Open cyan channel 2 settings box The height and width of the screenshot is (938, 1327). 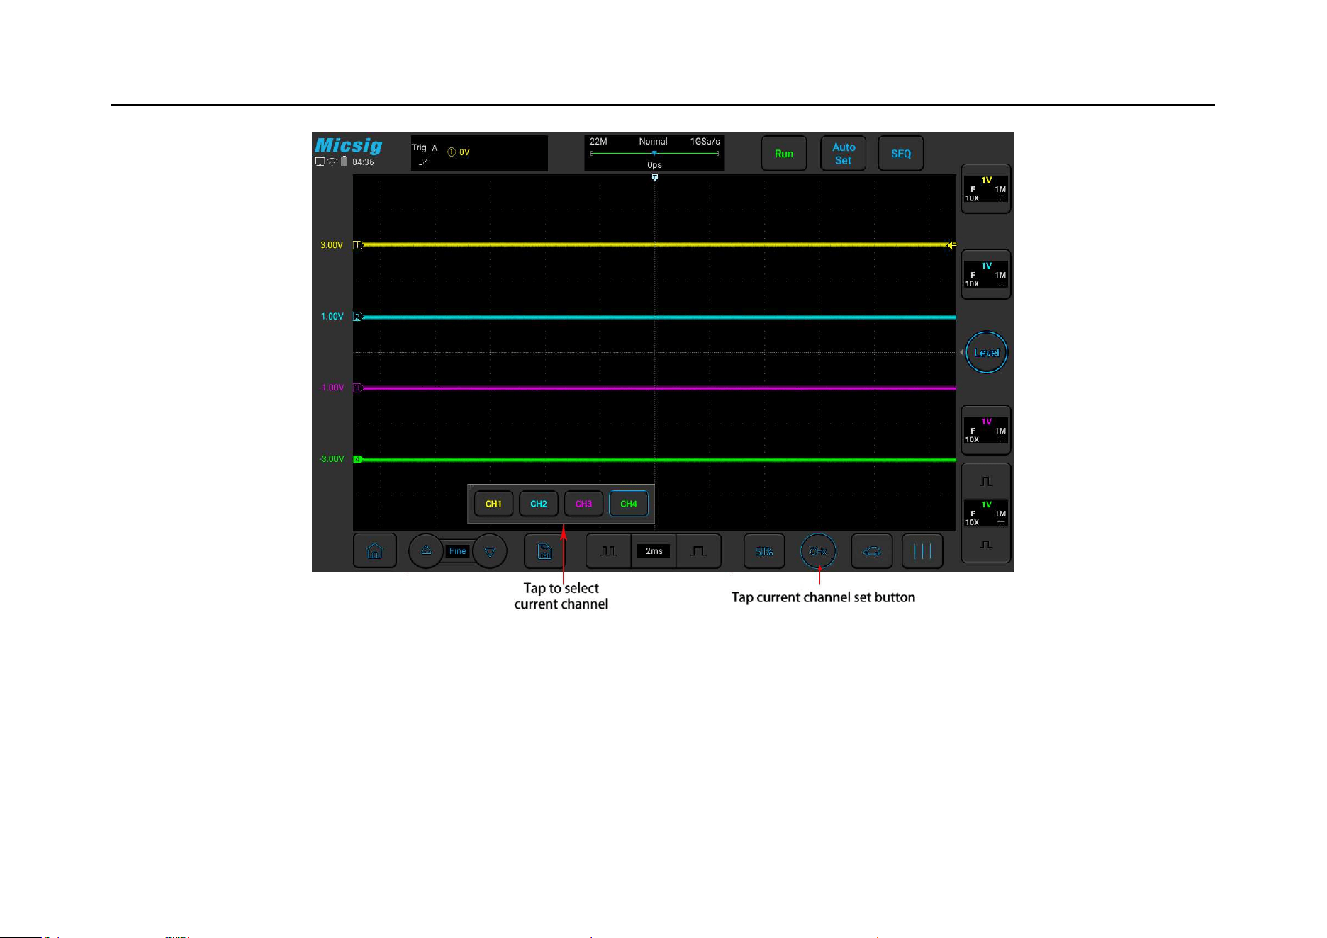tap(986, 274)
